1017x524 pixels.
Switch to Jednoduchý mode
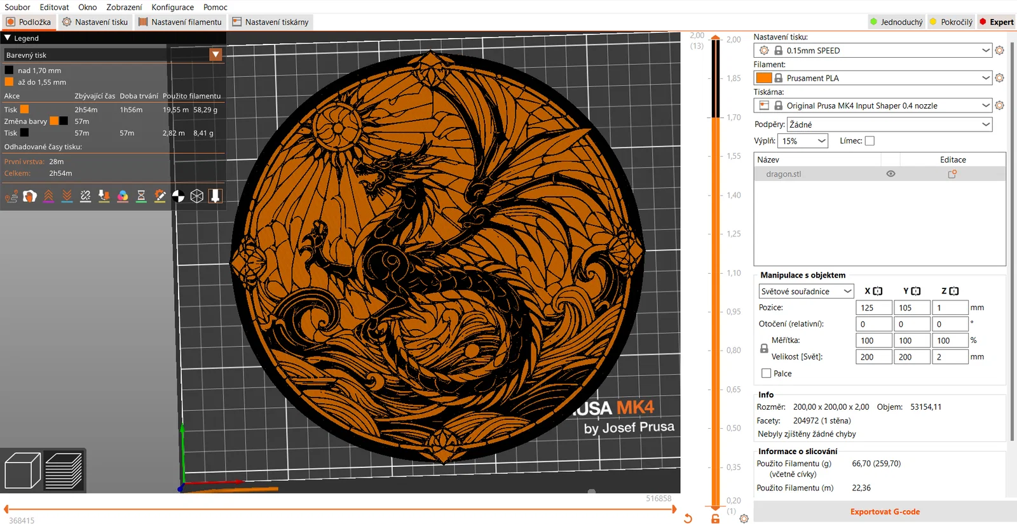pos(896,22)
